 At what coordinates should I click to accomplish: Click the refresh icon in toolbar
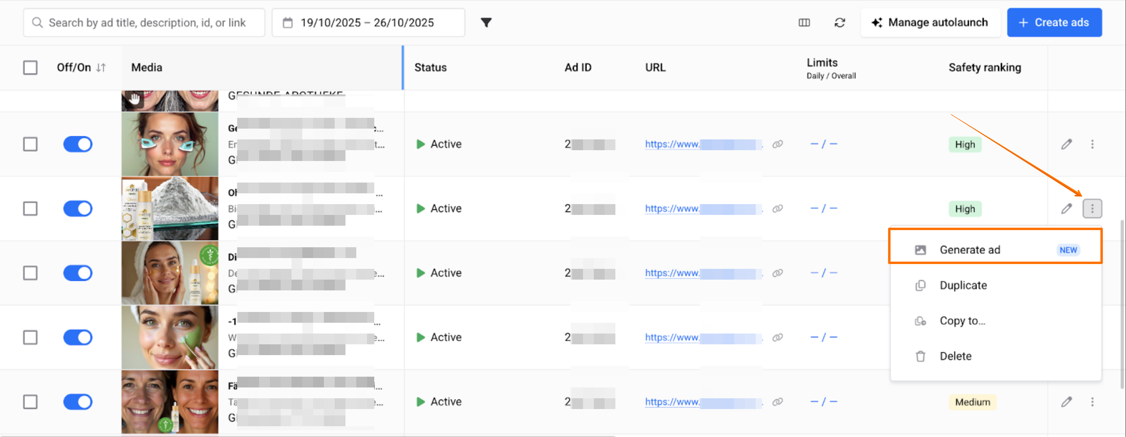pyautogui.click(x=840, y=23)
